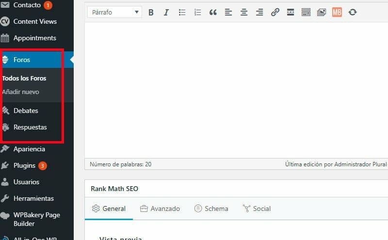The image size is (388, 240).
Task: Center align the text
Action: pos(244,12)
